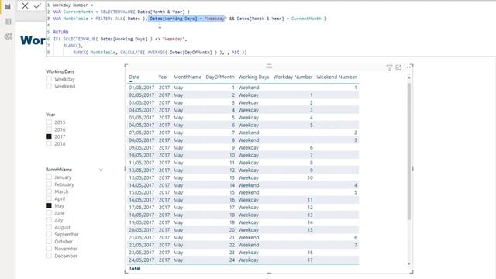Click table scrollbar up arrow

408,77
